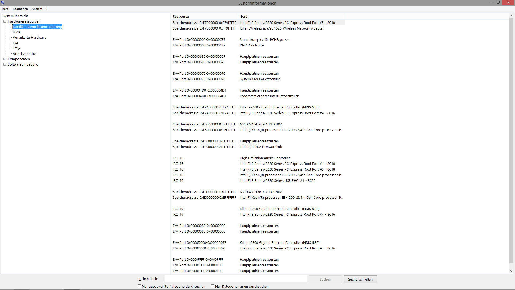515x290 pixels.
Task: Click the Systeminformationen app icon in title bar
Action: point(3,3)
